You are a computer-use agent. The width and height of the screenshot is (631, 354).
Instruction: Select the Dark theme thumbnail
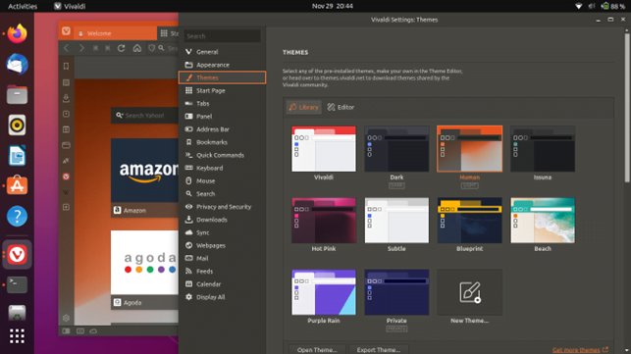pyautogui.click(x=396, y=149)
